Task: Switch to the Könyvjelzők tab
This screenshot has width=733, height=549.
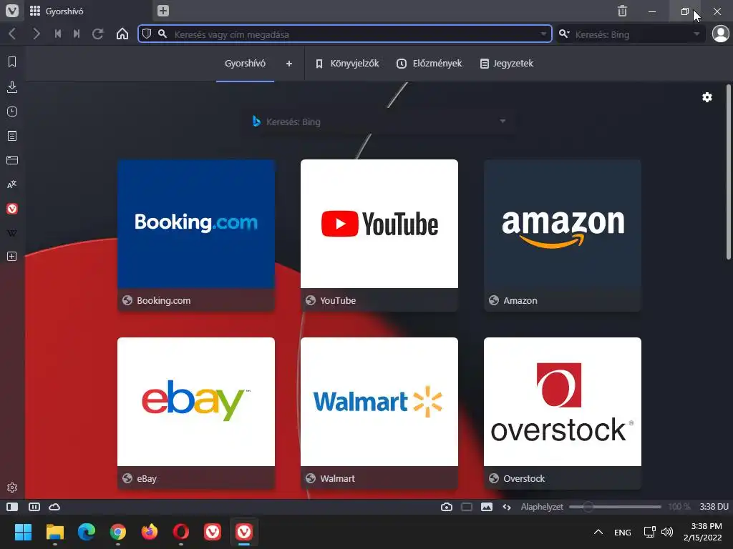Action: [x=348, y=64]
